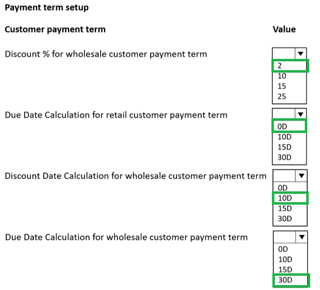The image size is (320, 290).
Task: Select 30D for retail Due Date Calculation
Action: (290, 158)
